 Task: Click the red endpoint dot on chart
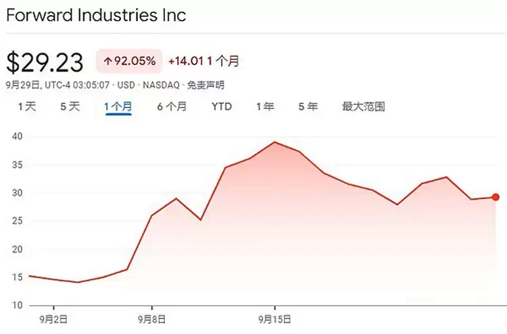(496, 197)
